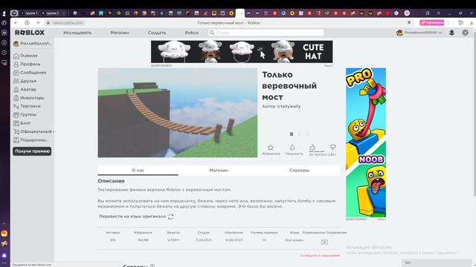Open Сообщения in the sidebar
This screenshot has width=476, height=267.
coord(30,73)
